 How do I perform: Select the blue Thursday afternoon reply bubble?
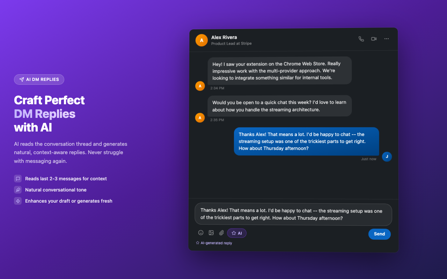pyautogui.click(x=306, y=141)
